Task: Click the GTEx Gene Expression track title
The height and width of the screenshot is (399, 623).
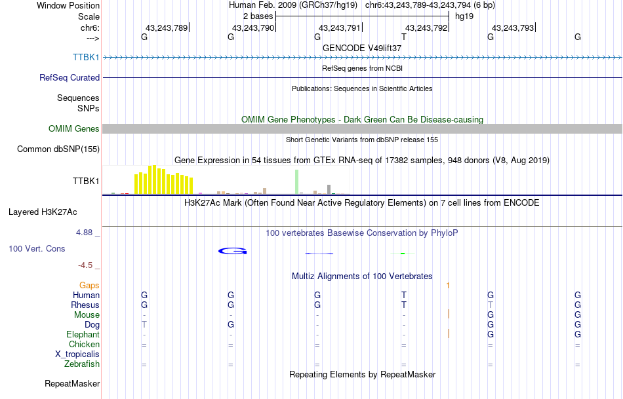Action: (x=362, y=160)
